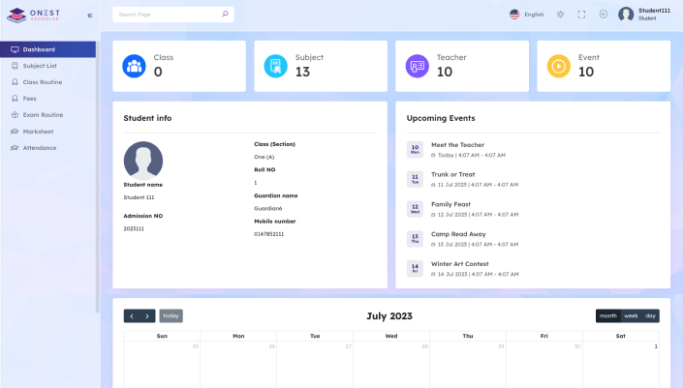
Task: Toggle light/dark theme sun icon
Action: pos(560,15)
